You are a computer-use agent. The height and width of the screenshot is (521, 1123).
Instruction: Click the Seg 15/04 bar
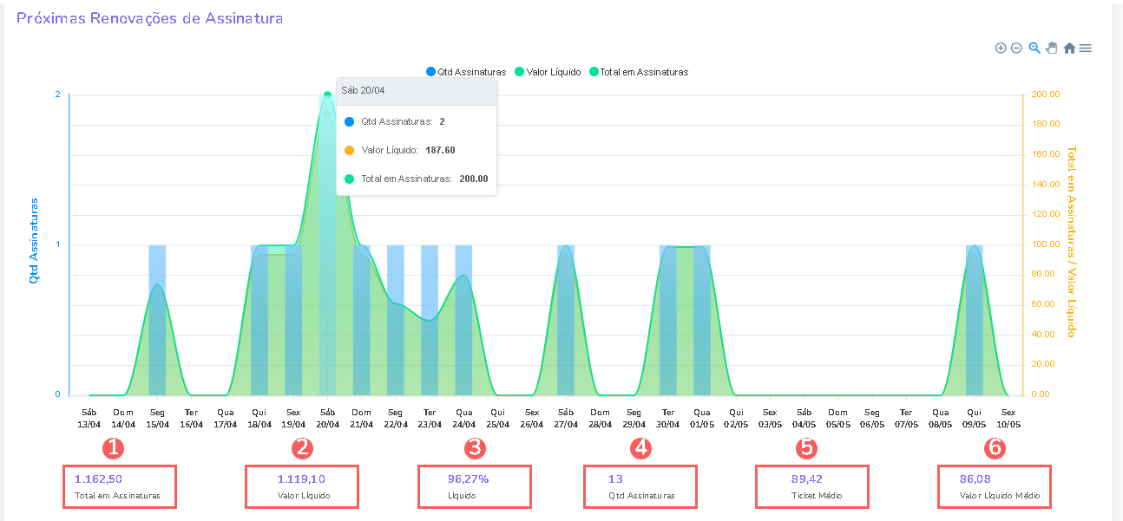157,320
